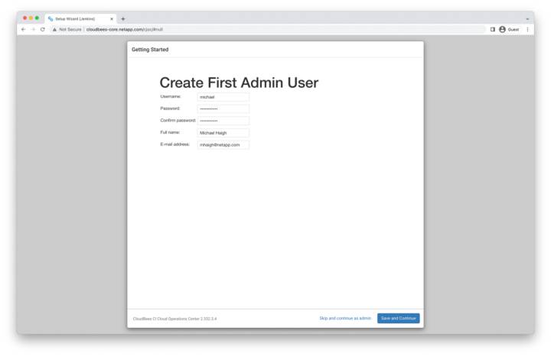Open the browser side panel

(x=492, y=29)
